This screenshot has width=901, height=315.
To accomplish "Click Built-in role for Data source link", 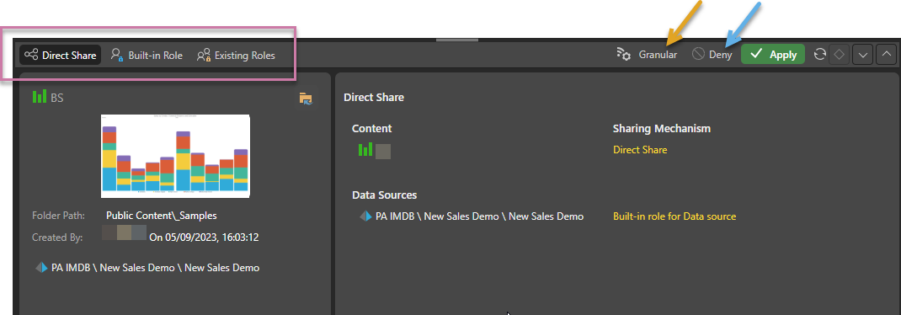I will point(674,216).
